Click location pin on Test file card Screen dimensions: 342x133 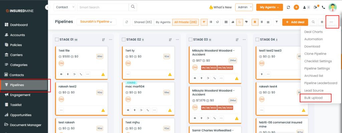68,74
